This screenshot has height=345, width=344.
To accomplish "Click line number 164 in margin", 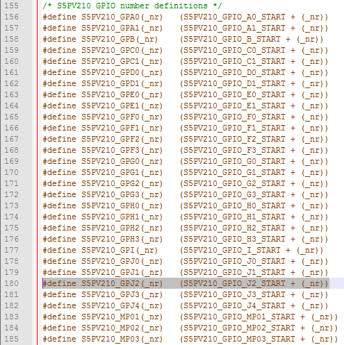I will coord(11,106).
